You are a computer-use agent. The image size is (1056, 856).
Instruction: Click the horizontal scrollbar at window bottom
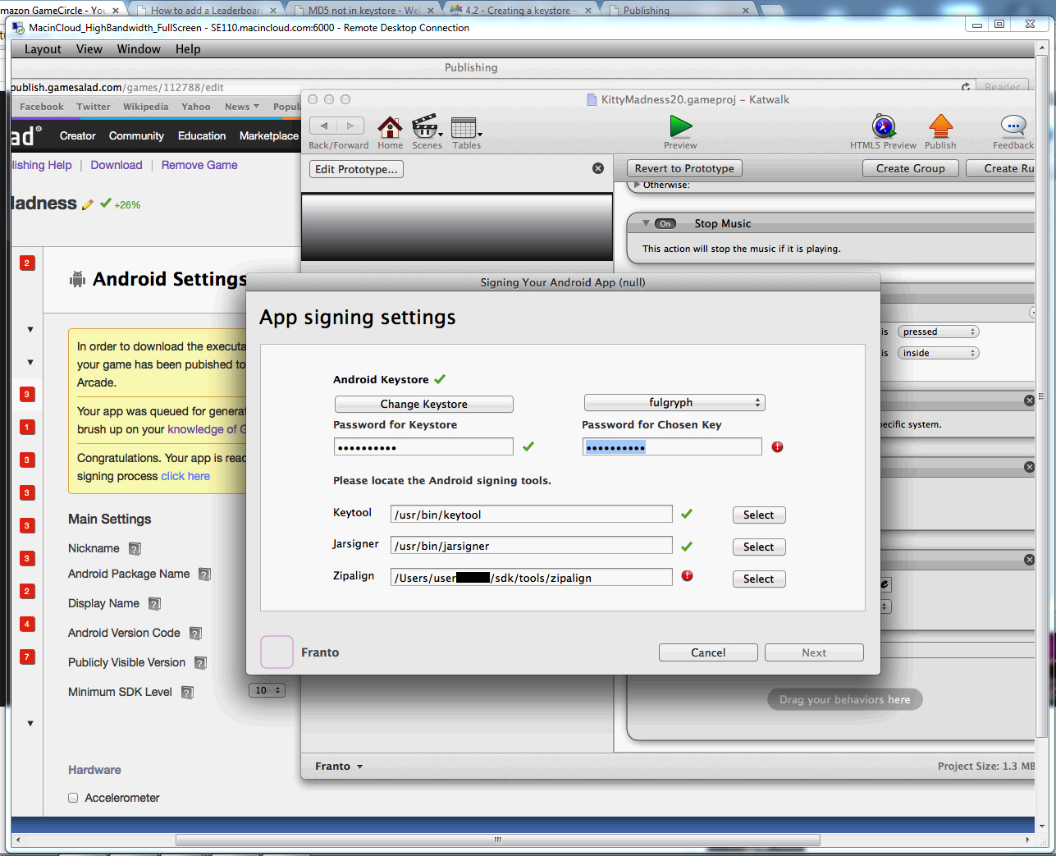(498, 840)
